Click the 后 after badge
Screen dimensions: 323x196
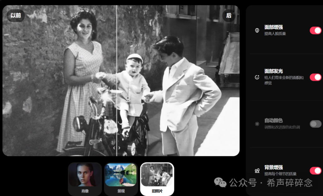click(x=229, y=15)
